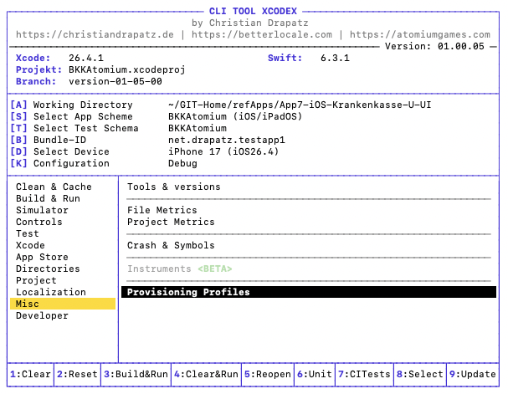Select the highlighted Misc category
508x394 pixels.
pyautogui.click(x=63, y=304)
